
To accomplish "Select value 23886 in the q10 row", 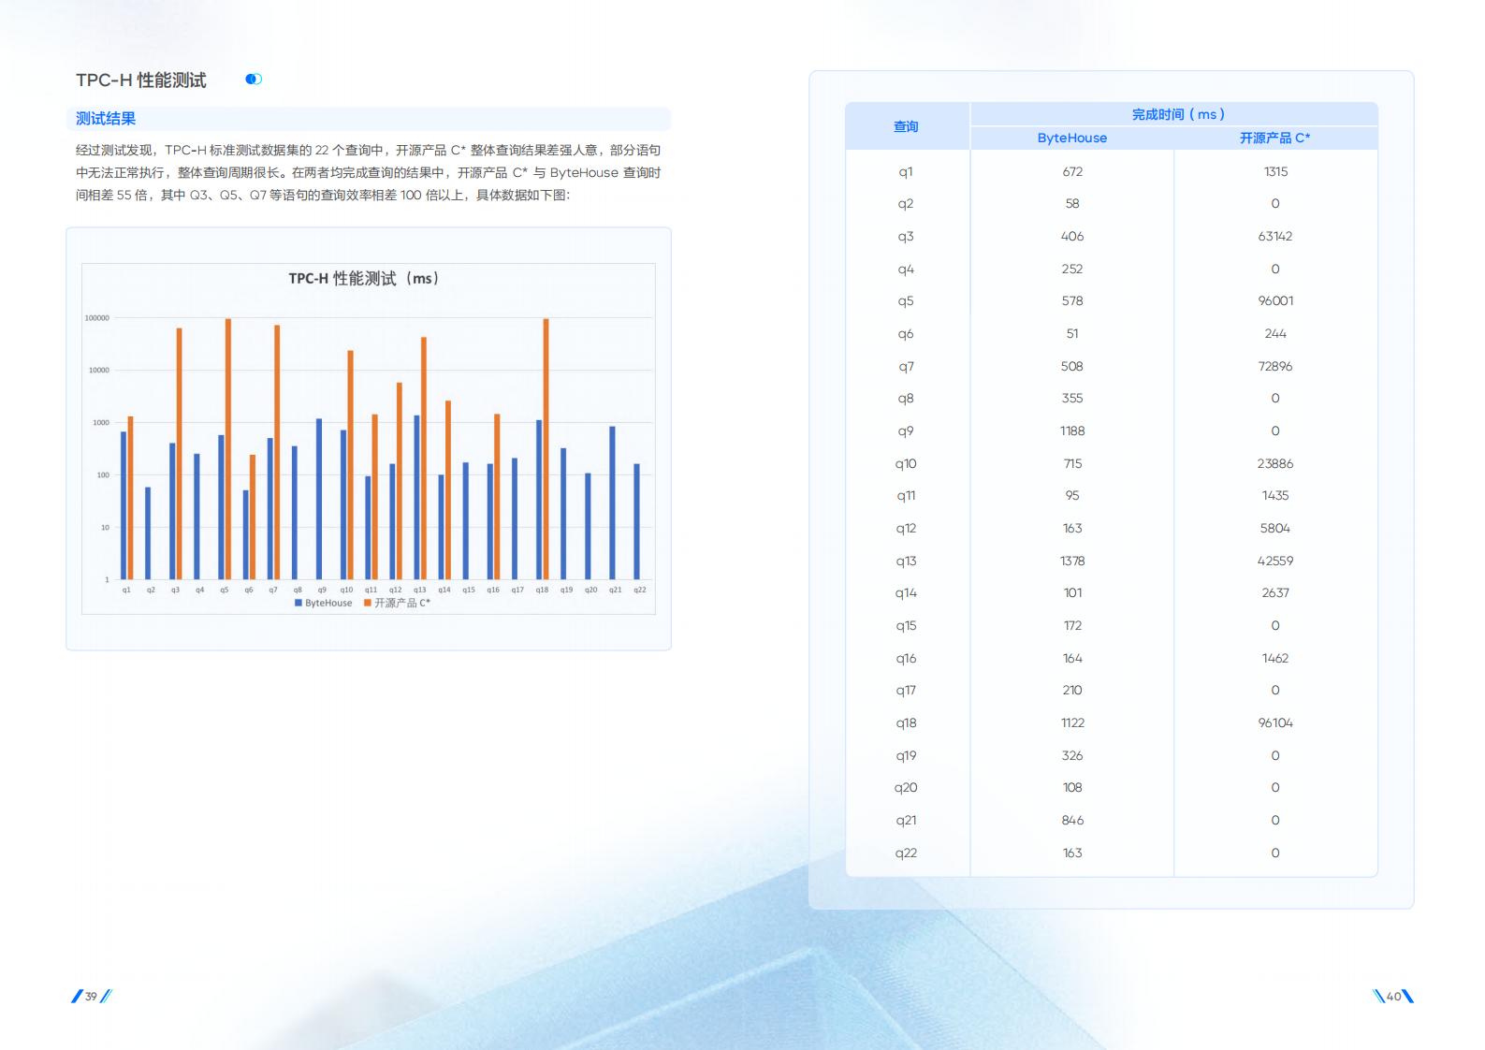I will 1275,463.
